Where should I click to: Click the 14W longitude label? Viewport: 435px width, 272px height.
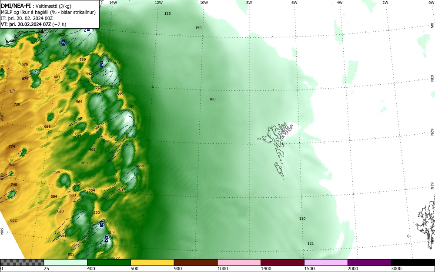113,3
